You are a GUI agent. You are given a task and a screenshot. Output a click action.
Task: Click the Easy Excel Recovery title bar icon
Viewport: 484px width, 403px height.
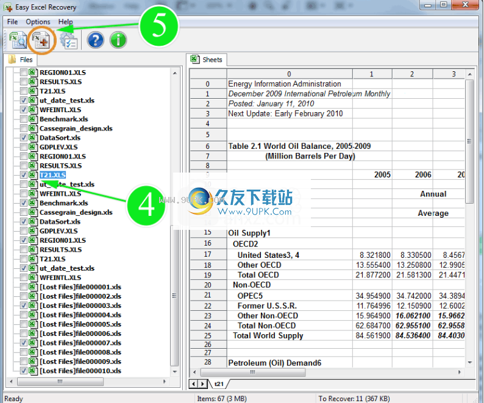coord(8,7)
